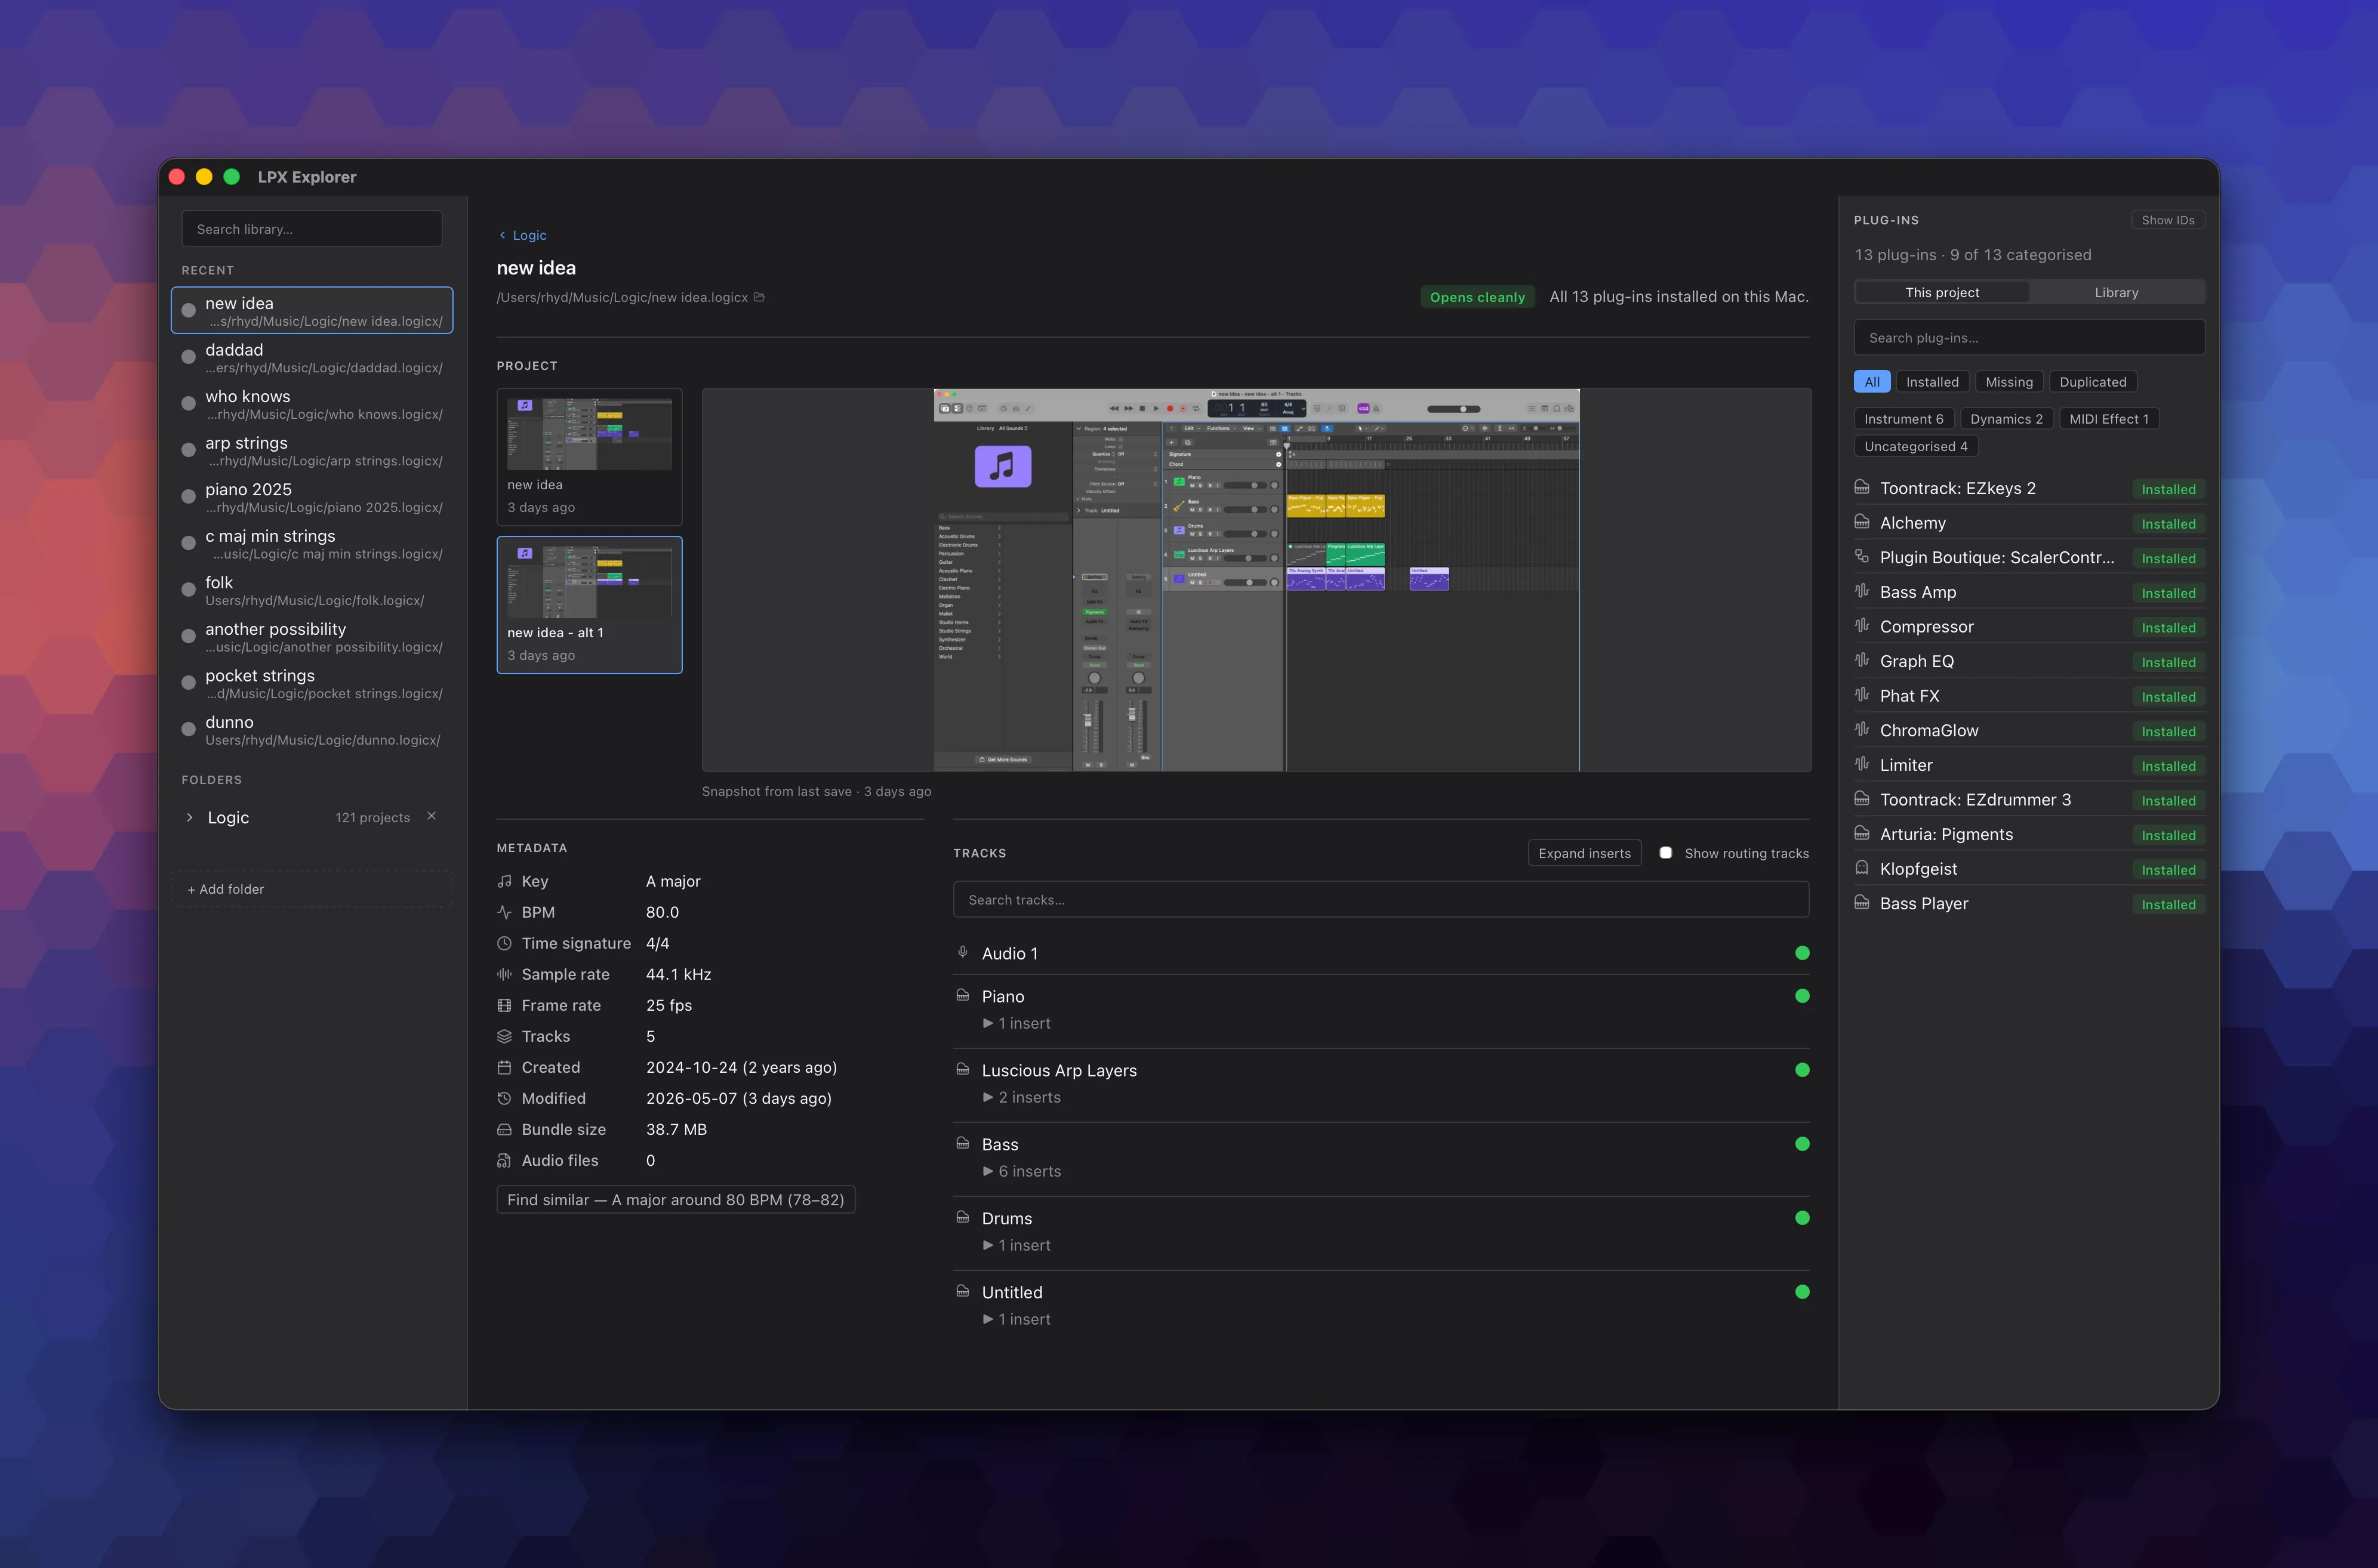Click the microphone icon on Audio 1 track
Image resolution: width=2378 pixels, height=1568 pixels.
[x=962, y=953]
